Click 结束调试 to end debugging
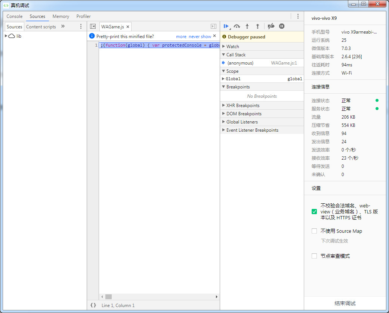 click(345, 303)
